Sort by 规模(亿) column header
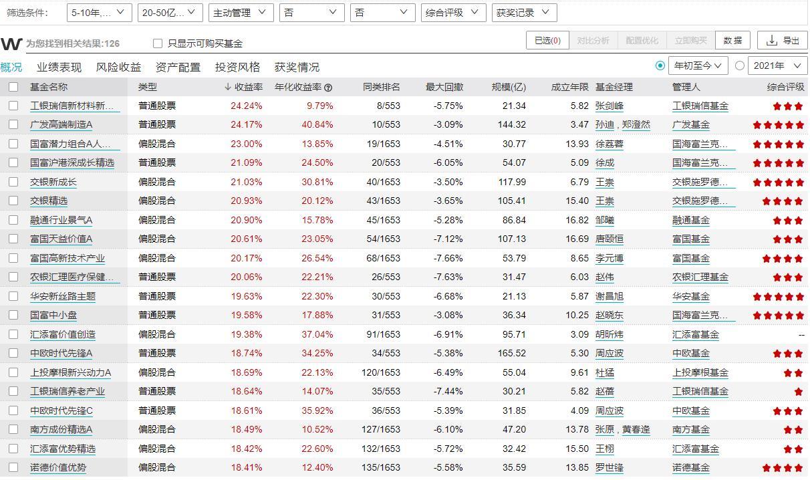 (509, 87)
